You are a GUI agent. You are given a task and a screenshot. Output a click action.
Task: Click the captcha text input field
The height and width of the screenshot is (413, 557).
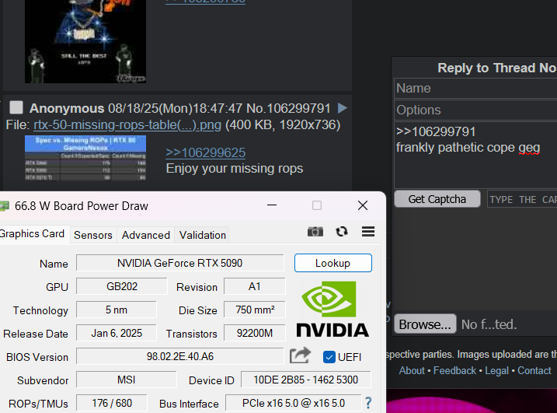point(522,199)
